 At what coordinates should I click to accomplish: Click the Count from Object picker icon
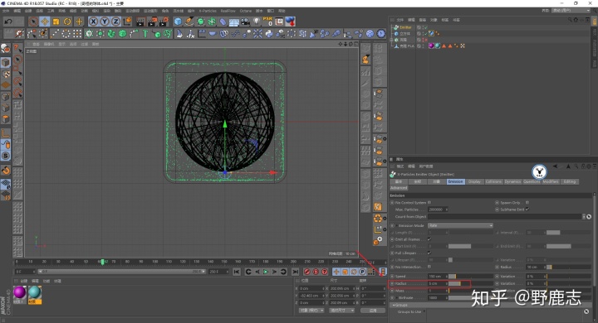click(x=589, y=216)
